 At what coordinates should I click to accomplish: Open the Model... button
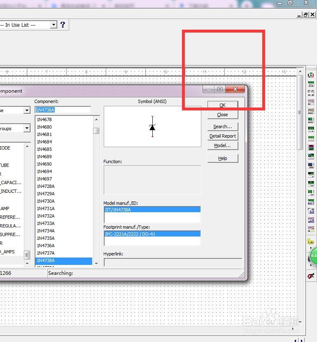(223, 145)
